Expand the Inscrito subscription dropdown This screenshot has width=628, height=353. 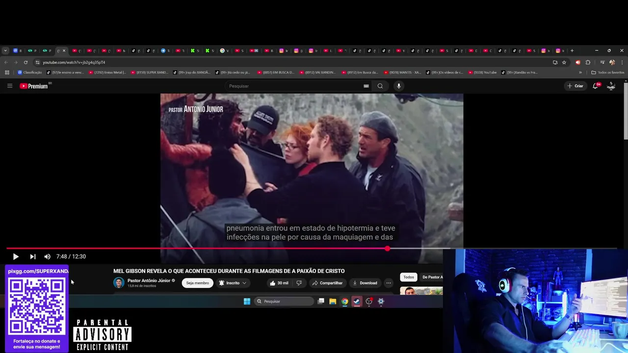click(233, 283)
